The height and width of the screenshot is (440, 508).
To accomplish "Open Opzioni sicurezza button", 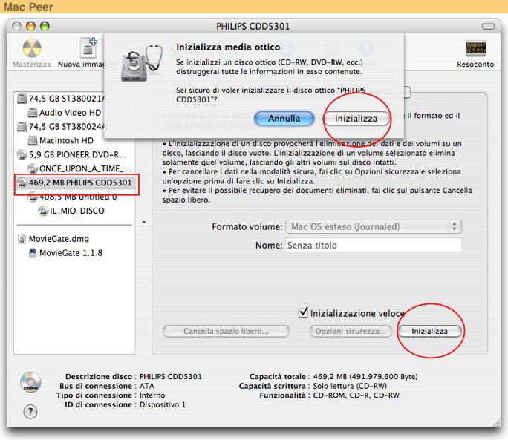I will click(x=351, y=331).
